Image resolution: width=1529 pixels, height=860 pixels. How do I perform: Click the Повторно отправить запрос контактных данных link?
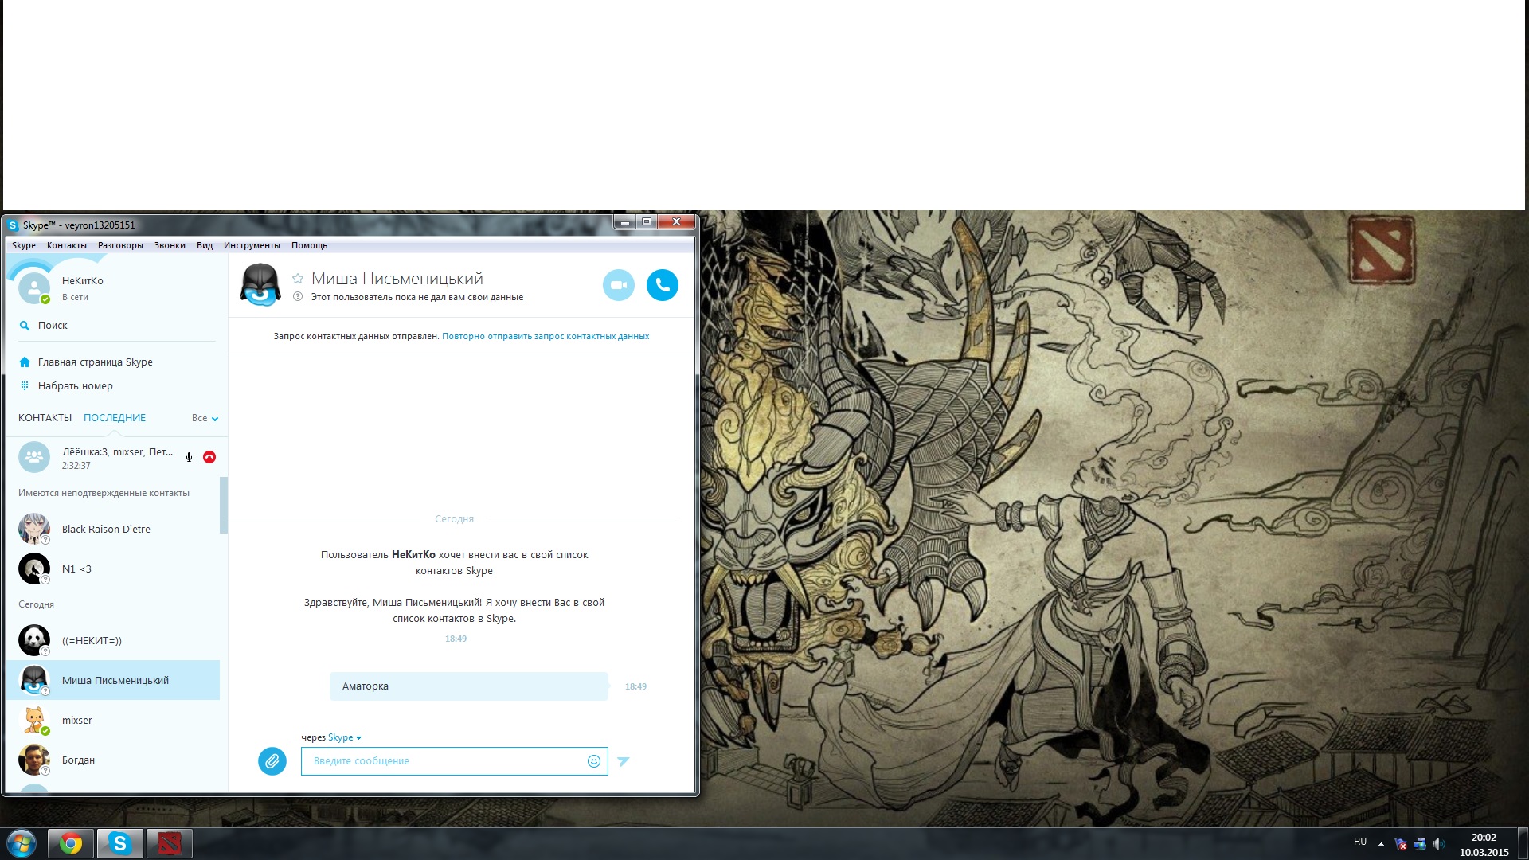click(546, 336)
